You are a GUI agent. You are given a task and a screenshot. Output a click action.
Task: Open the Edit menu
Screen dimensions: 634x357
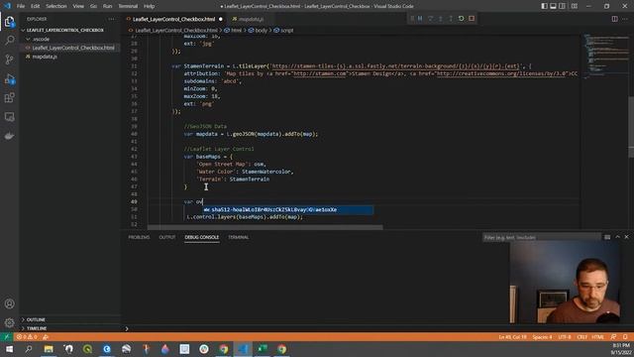(36, 6)
